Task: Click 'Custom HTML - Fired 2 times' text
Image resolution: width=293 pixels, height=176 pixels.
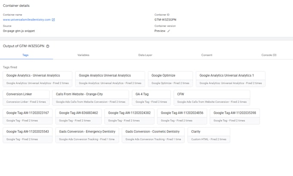Action: [x=209, y=139]
